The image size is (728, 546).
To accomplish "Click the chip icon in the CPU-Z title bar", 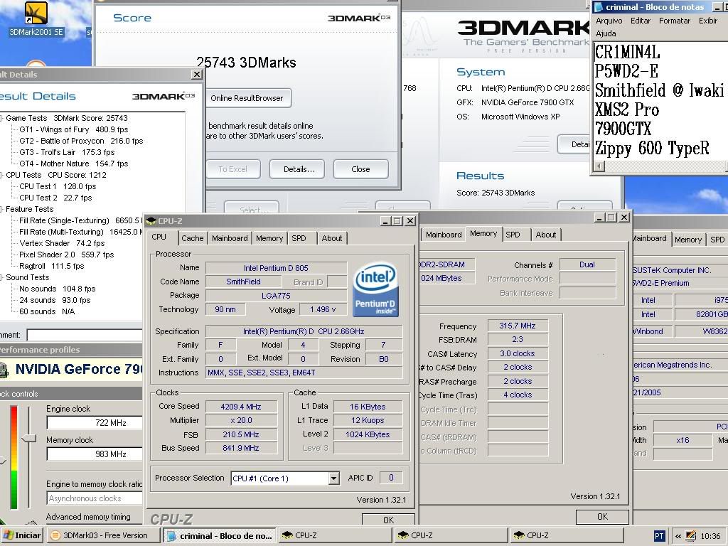I will point(151,221).
